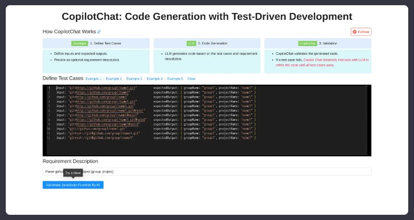Place cursor on editor line 8 name1.git#main2 input
The image size is (414, 220).
[x=107, y=120]
